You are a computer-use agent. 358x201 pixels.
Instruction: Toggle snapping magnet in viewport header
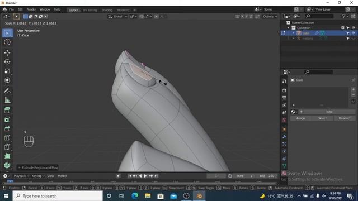point(142,16)
